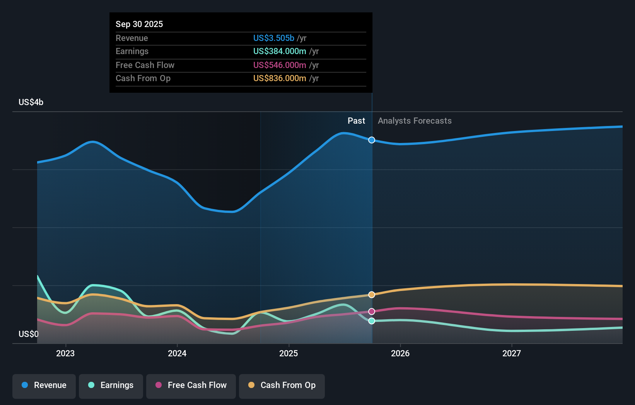Click the teal dot icon in the Earnings legend
The height and width of the screenshot is (405, 635).
click(x=91, y=385)
